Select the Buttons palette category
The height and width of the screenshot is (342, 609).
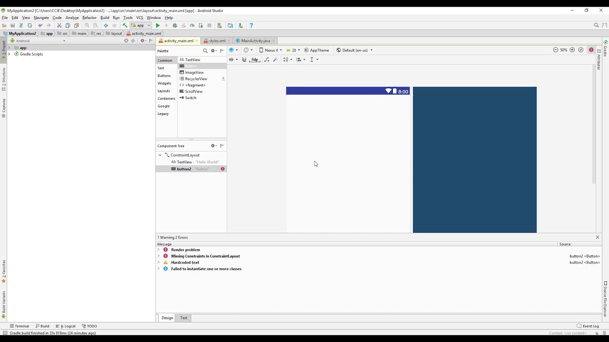tap(164, 76)
